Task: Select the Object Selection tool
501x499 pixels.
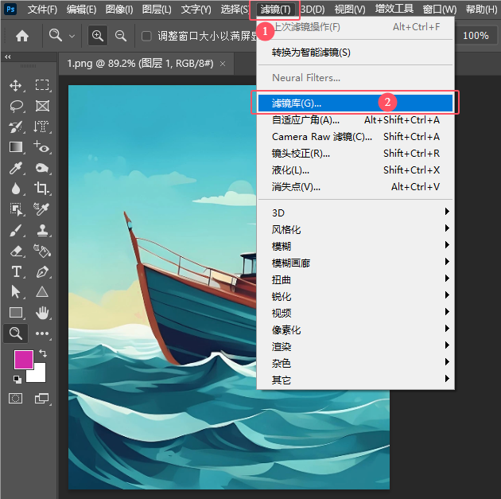Action: click(16, 209)
